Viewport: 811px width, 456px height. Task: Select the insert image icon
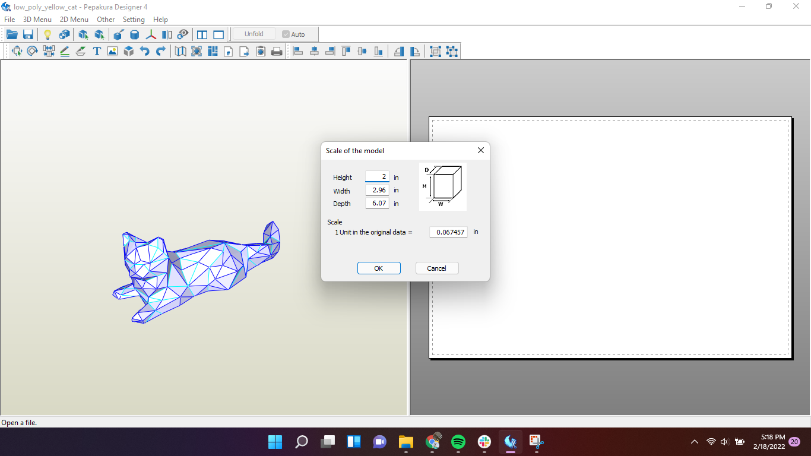[x=112, y=51]
